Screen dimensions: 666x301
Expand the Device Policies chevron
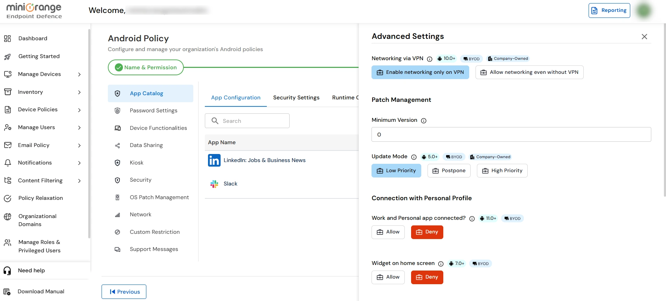[x=79, y=110]
